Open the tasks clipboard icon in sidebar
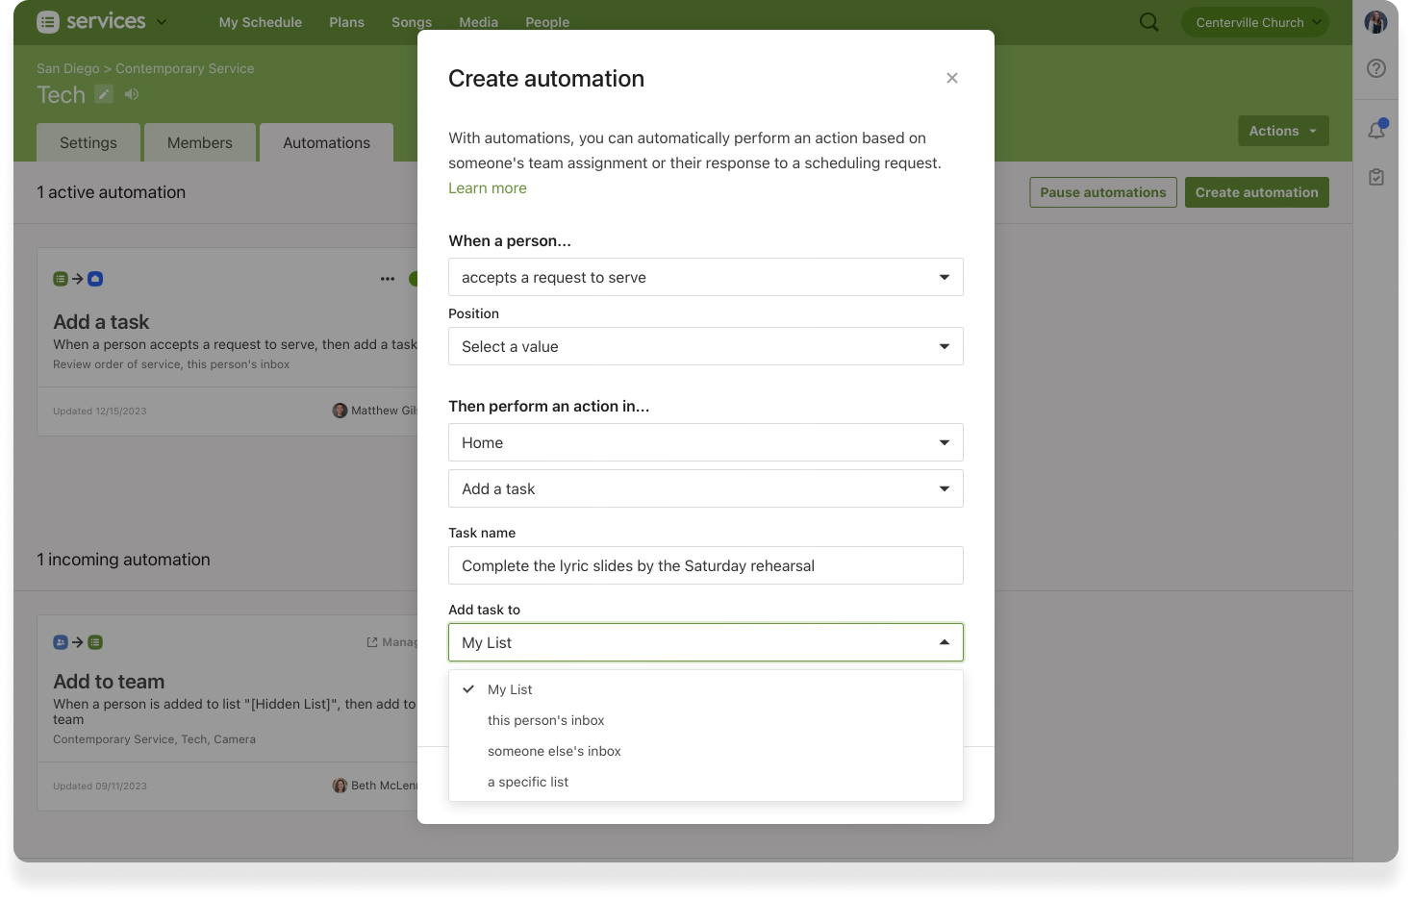1412x899 pixels. (1376, 177)
